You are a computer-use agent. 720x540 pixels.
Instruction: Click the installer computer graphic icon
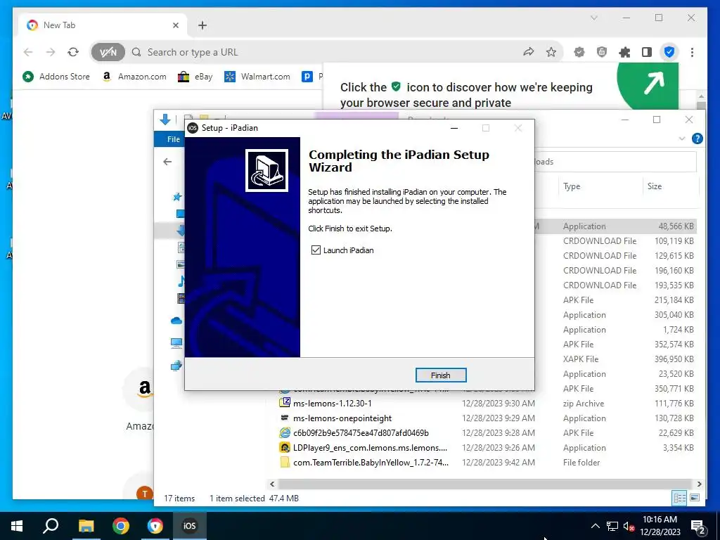click(x=266, y=170)
